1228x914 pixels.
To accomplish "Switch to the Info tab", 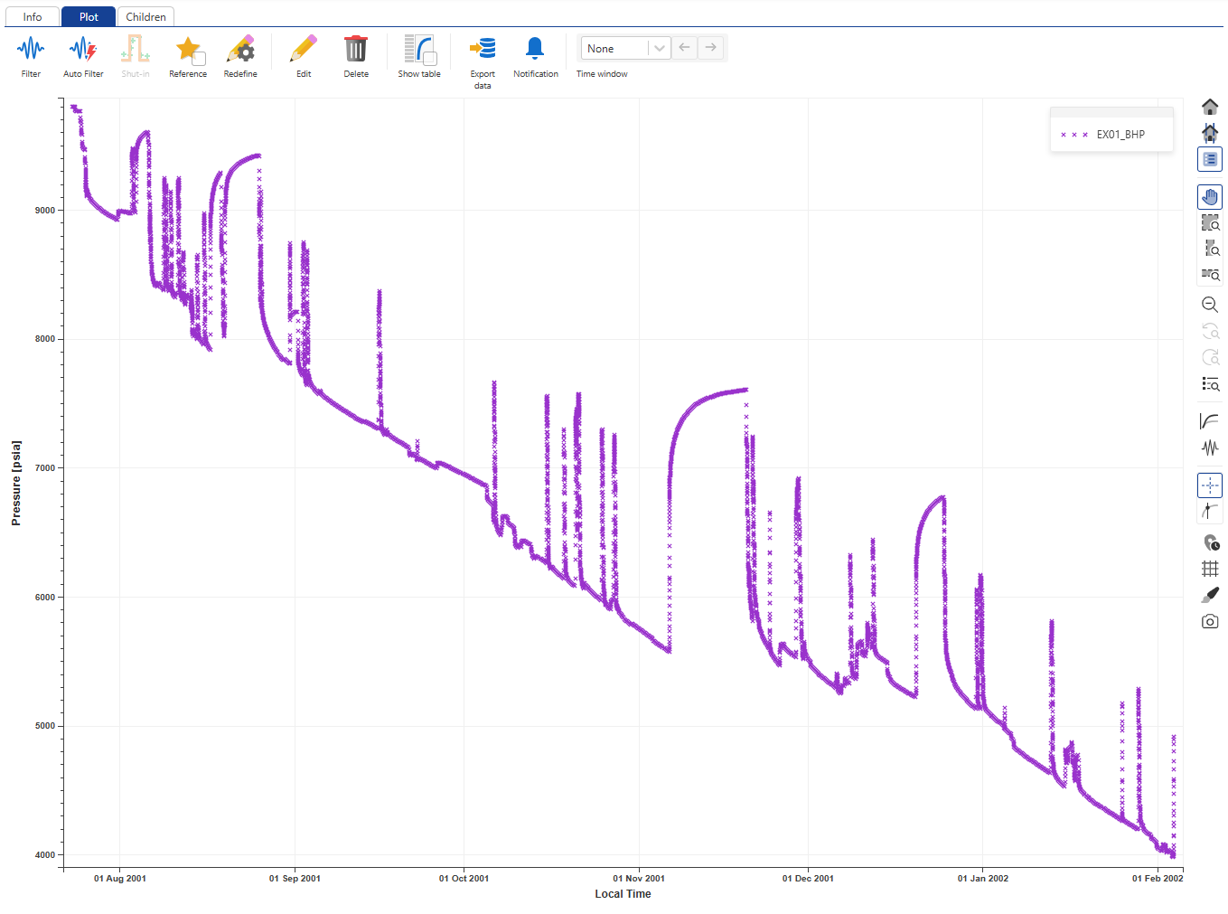I will click(x=32, y=16).
